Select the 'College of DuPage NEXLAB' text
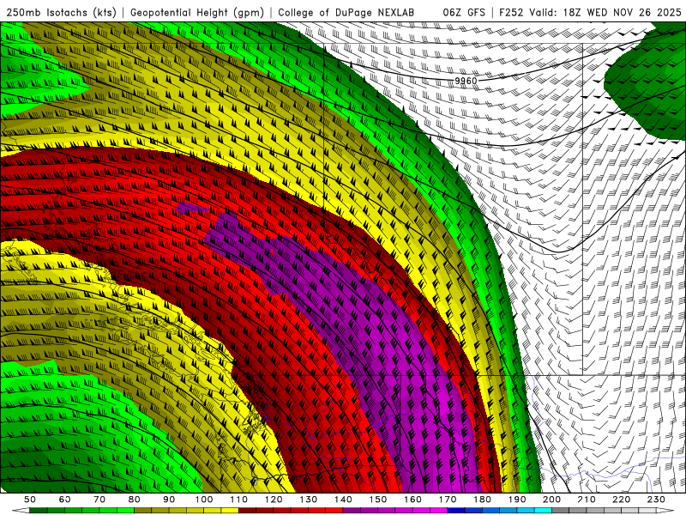Screen dimensions: 686x515 pos(346,13)
